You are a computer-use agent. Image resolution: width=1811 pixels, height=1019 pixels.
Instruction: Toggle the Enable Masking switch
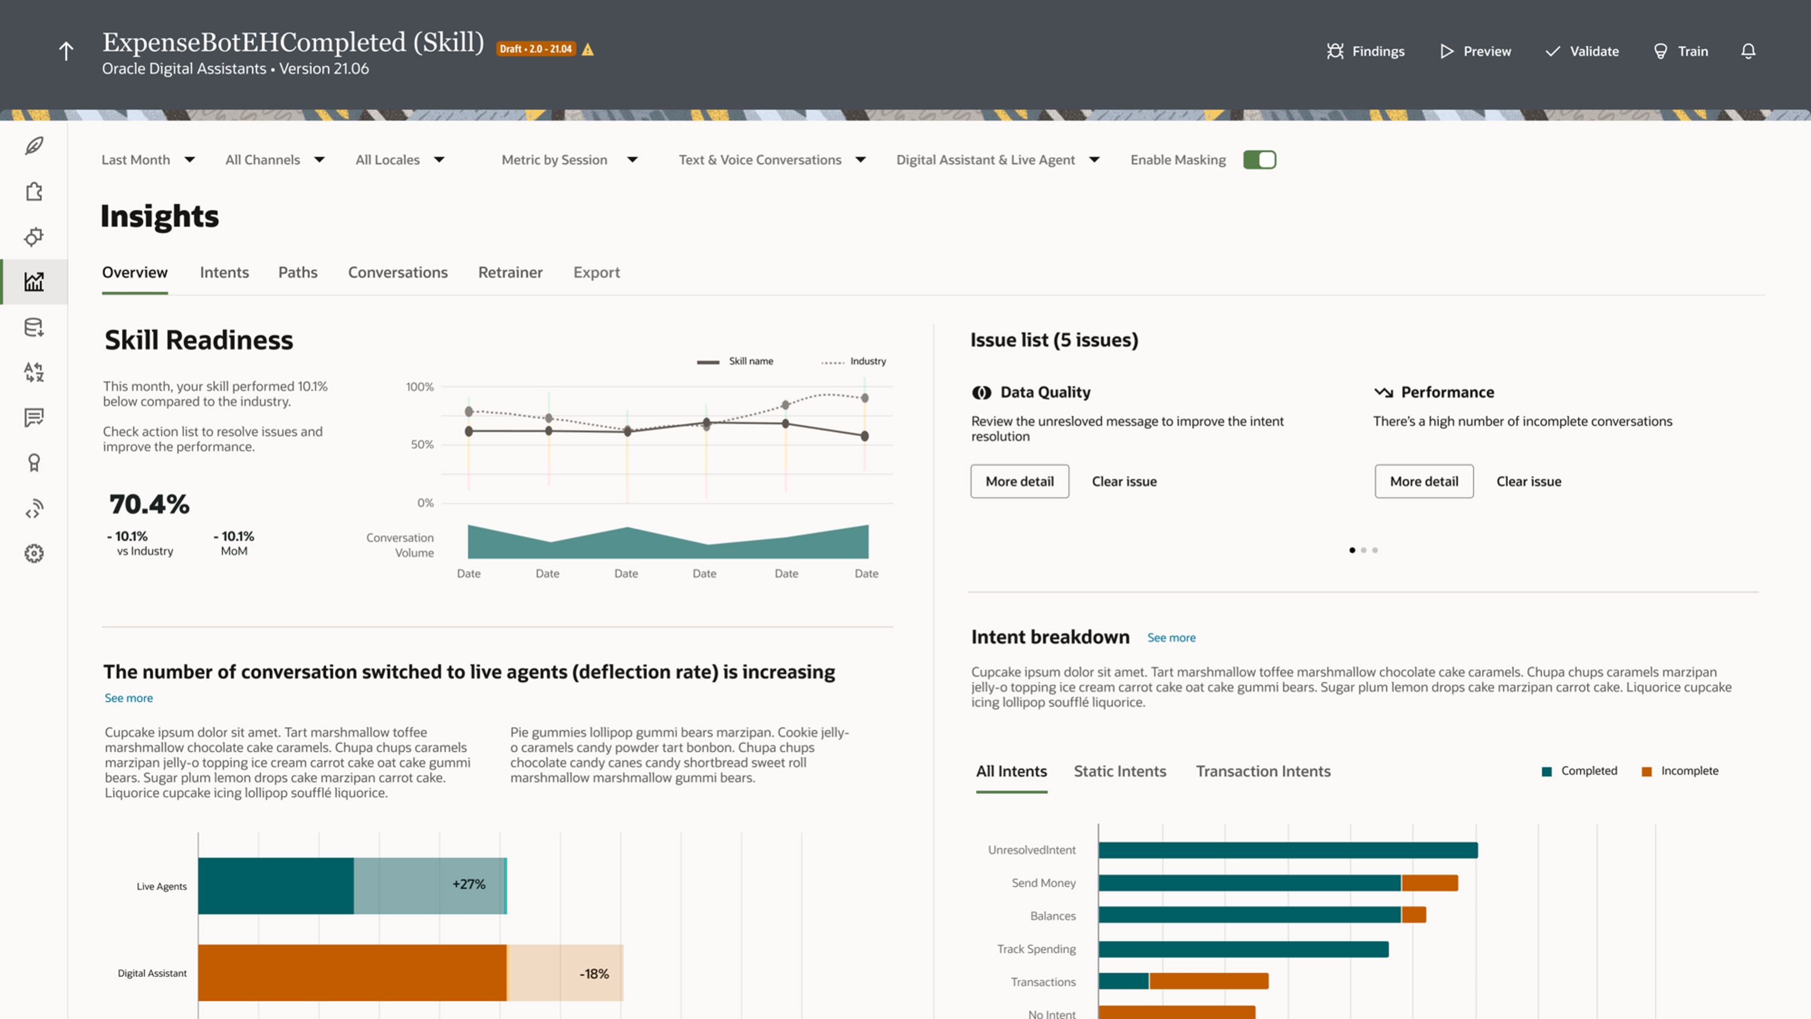(x=1259, y=159)
